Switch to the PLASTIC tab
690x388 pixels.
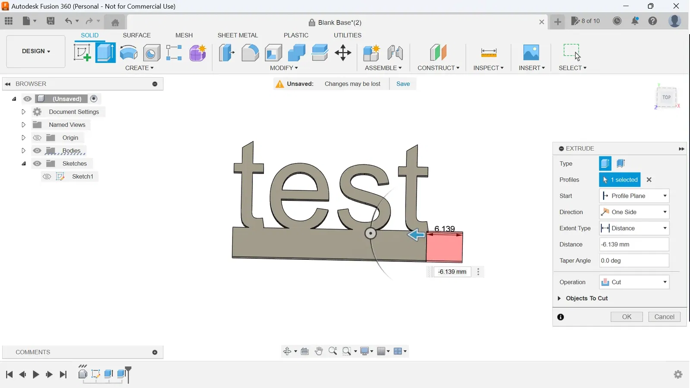pyautogui.click(x=296, y=35)
